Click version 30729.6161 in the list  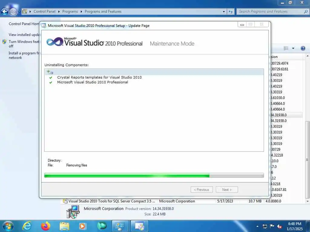279,69
